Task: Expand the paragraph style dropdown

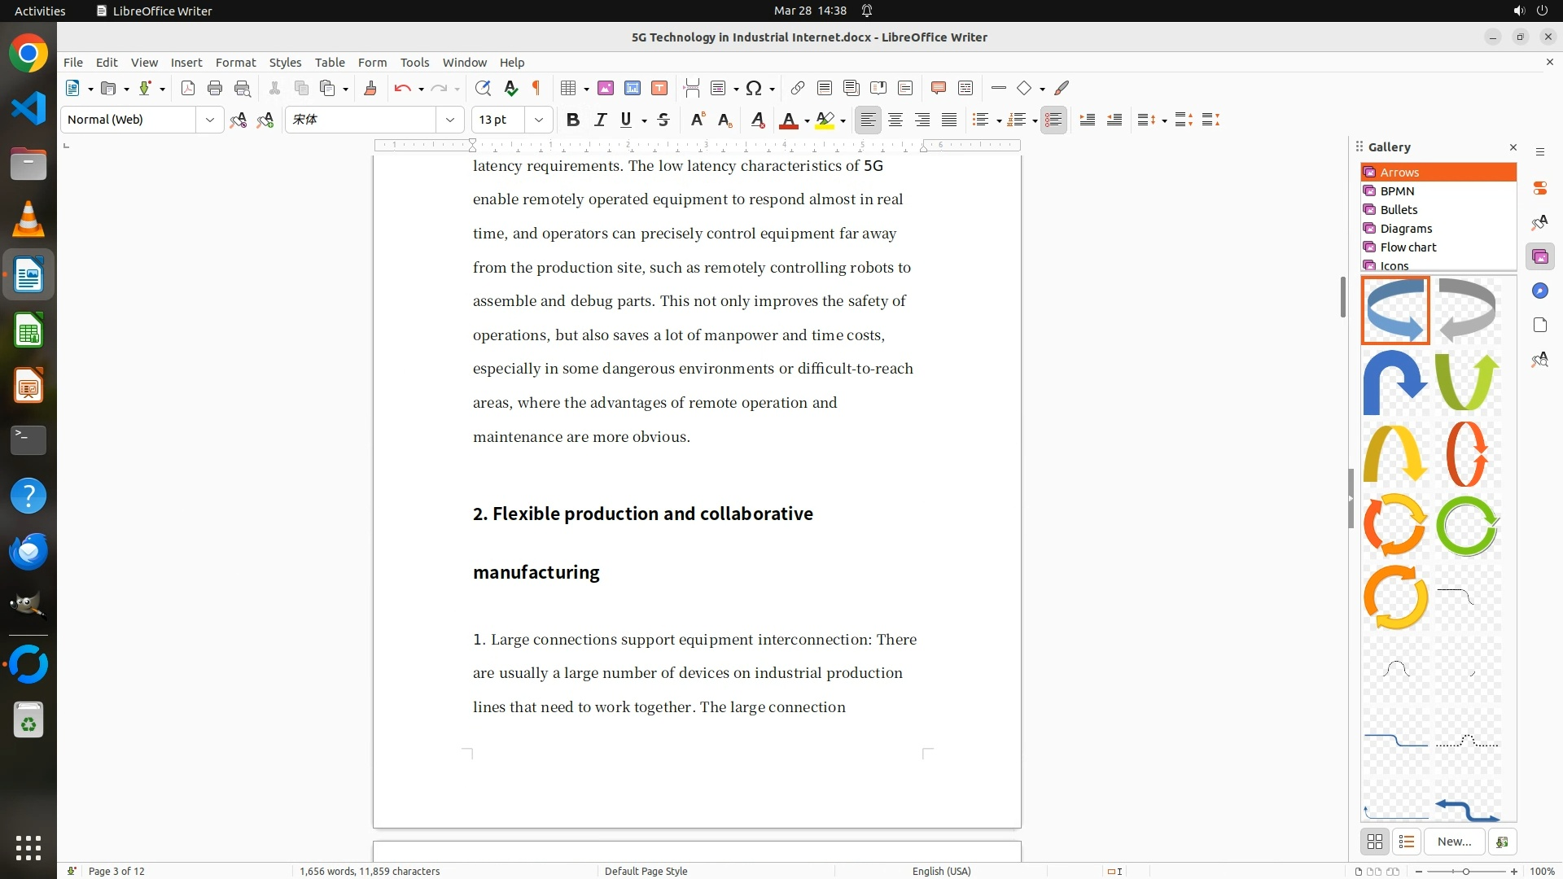Action: tap(209, 120)
